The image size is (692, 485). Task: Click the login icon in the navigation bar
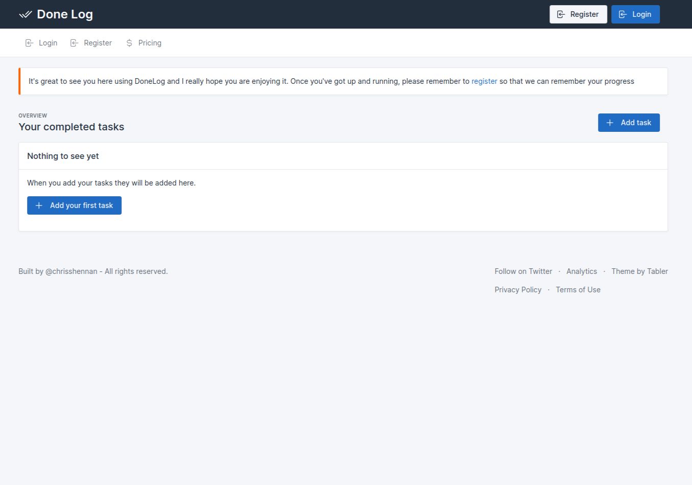click(x=29, y=42)
